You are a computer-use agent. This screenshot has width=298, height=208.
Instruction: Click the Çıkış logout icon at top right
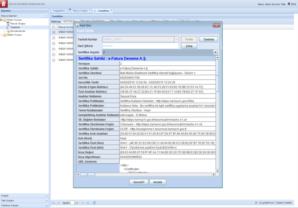coord(289,4)
